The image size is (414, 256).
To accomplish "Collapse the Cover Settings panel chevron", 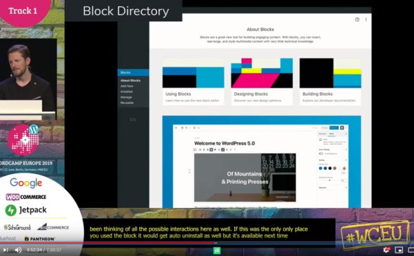I will [346, 149].
